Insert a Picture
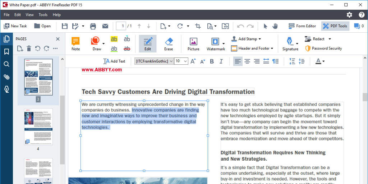The width and height of the screenshot is (368, 184). click(x=193, y=44)
